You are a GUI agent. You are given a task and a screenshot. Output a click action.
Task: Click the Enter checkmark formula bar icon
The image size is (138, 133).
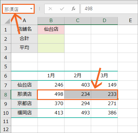[62, 9]
